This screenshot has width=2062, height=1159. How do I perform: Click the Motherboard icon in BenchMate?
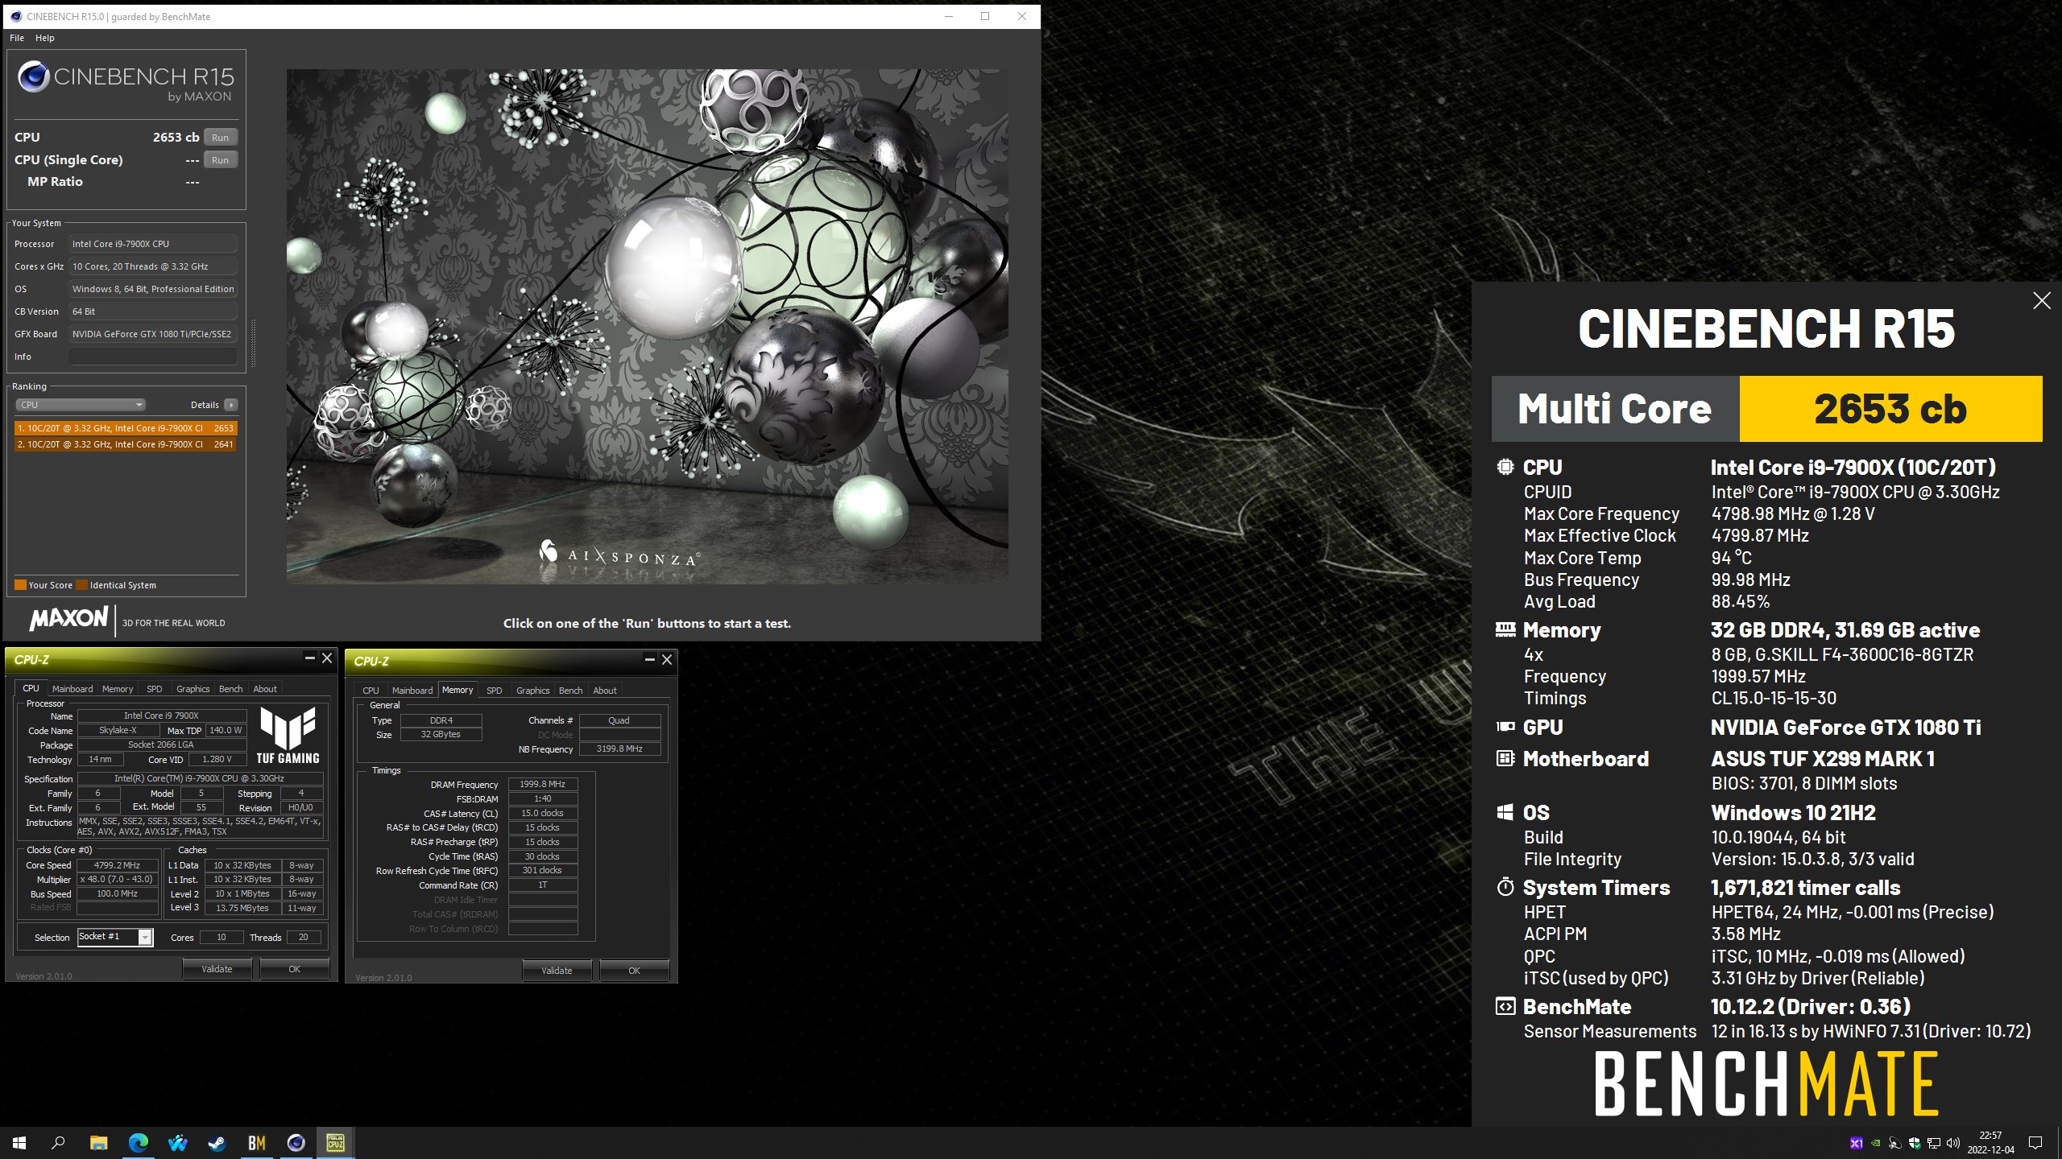[1505, 758]
